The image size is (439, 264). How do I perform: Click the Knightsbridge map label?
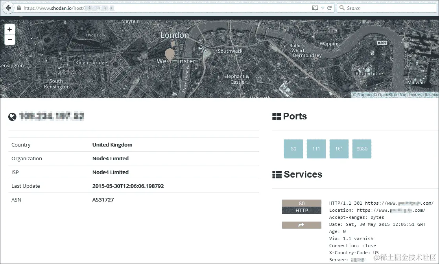tap(91, 62)
